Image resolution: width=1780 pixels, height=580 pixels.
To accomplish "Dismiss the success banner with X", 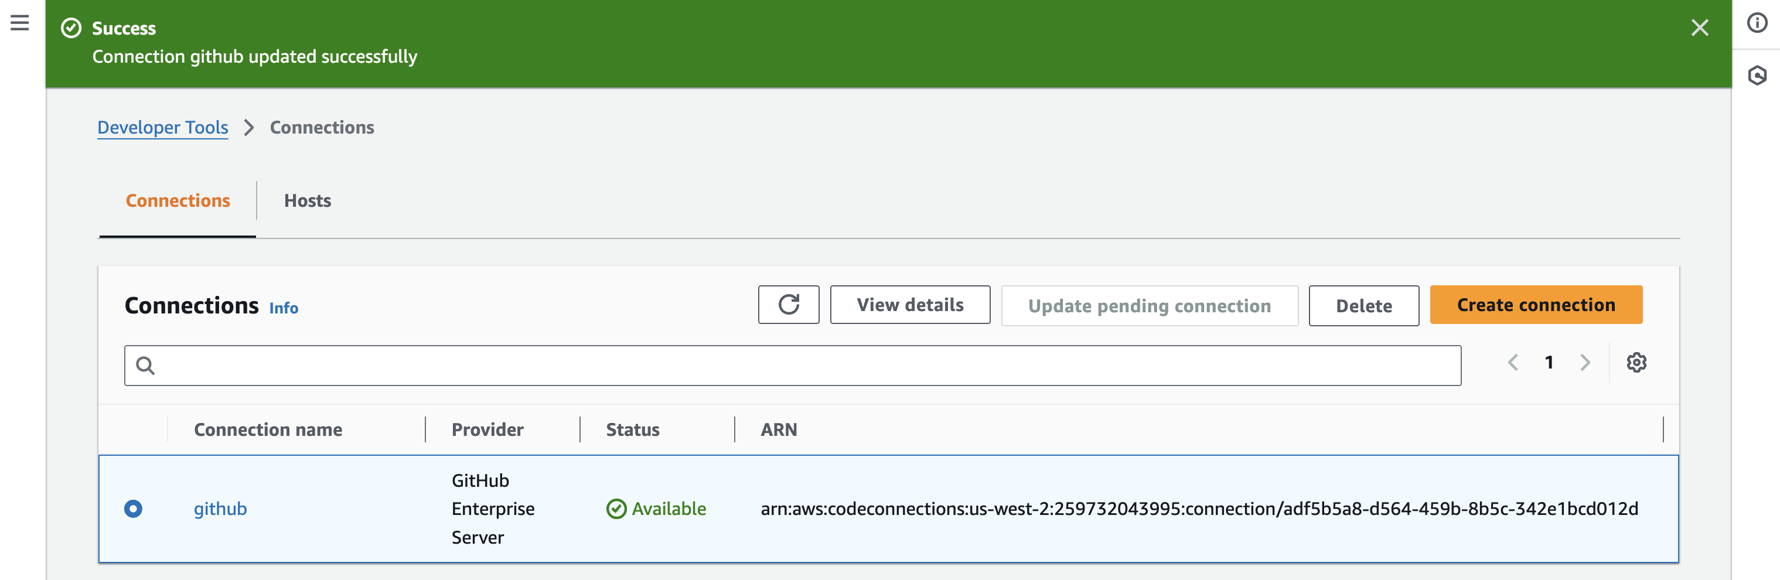I will coord(1699,28).
